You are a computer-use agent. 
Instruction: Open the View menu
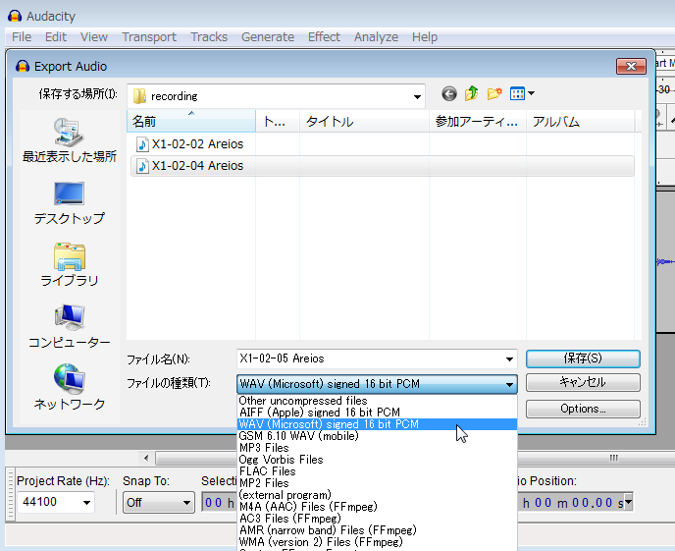tap(94, 37)
